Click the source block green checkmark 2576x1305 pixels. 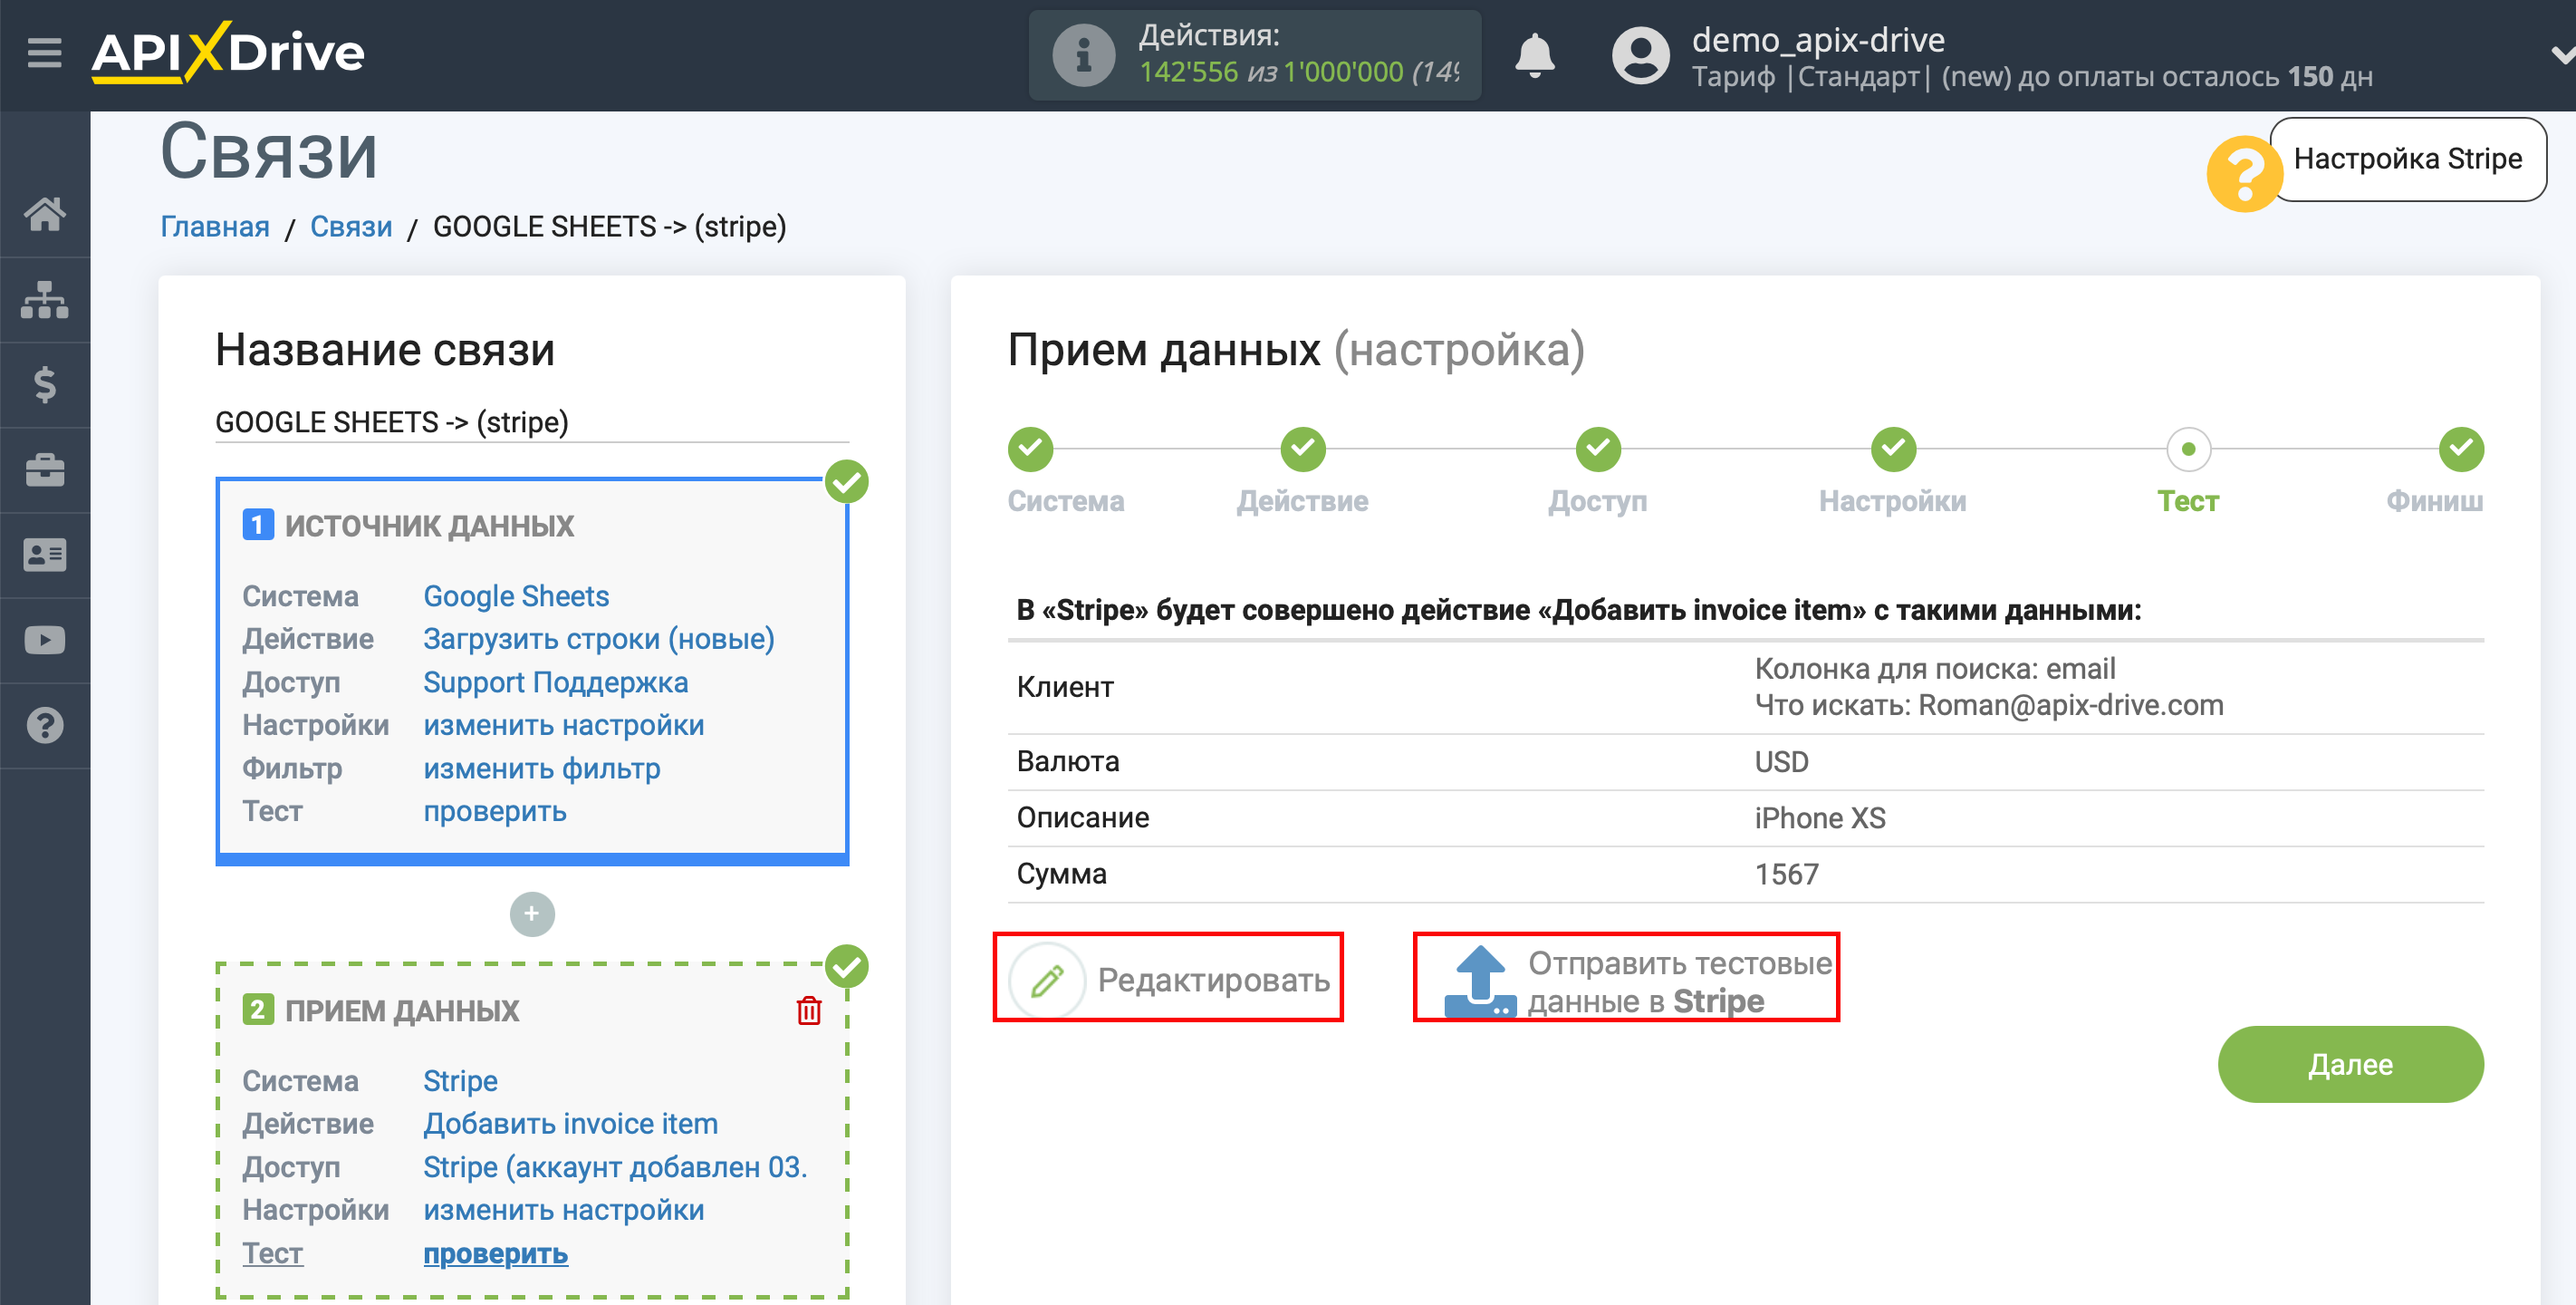847,482
